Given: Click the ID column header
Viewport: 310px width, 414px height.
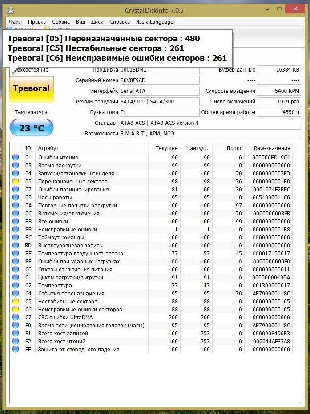Looking at the screenshot, I should [28, 148].
